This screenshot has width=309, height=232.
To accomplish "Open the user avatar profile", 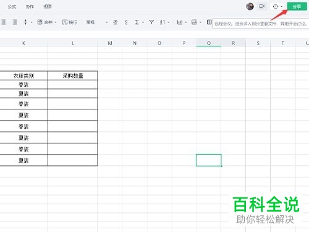I will point(250,6).
